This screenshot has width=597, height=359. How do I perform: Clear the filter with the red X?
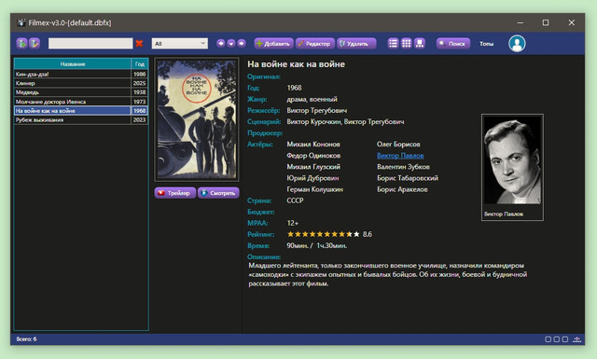tap(139, 44)
